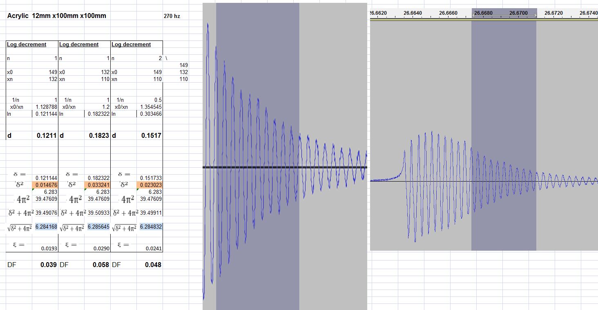Click the x0/xn ratio '1.128788'

pyautogui.click(x=47, y=107)
